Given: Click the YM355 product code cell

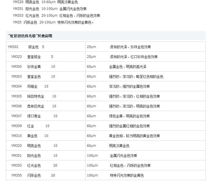Looking at the screenshot, I should click(x=16, y=175).
